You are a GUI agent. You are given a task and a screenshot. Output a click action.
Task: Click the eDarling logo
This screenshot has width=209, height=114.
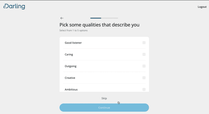click(x=14, y=6)
